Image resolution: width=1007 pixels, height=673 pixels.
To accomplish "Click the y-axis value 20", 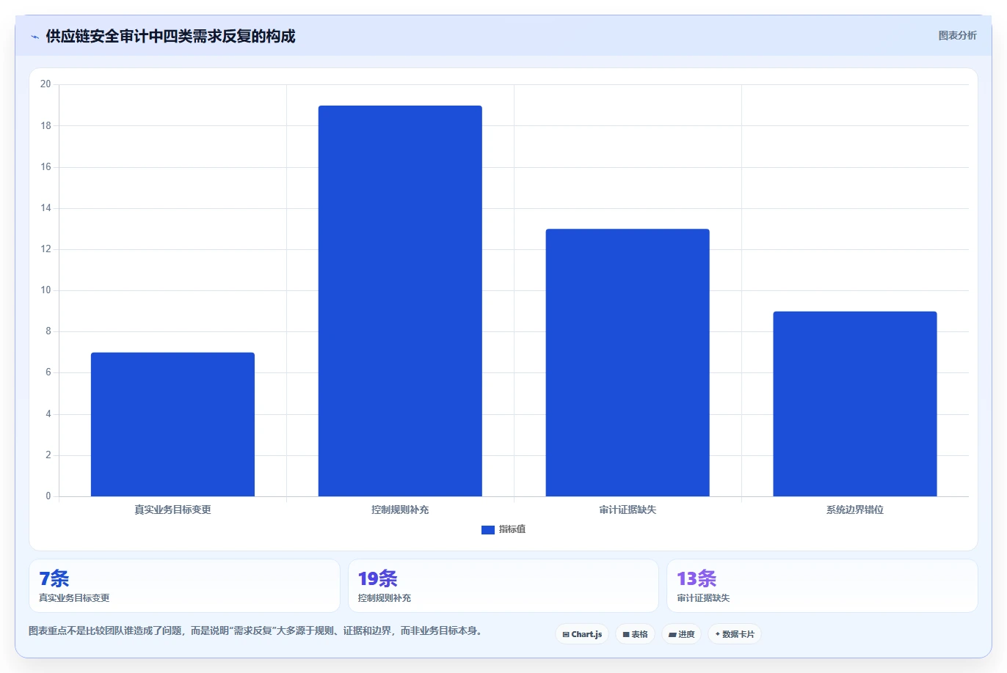I will [x=46, y=84].
